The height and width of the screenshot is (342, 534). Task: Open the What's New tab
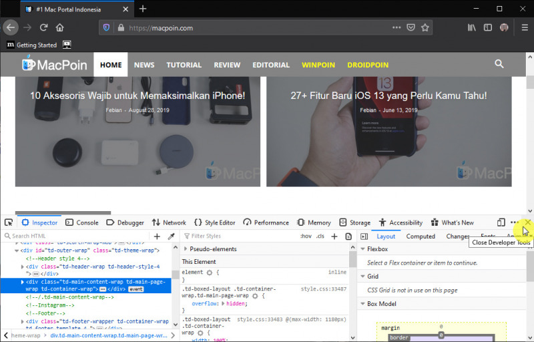coord(453,222)
